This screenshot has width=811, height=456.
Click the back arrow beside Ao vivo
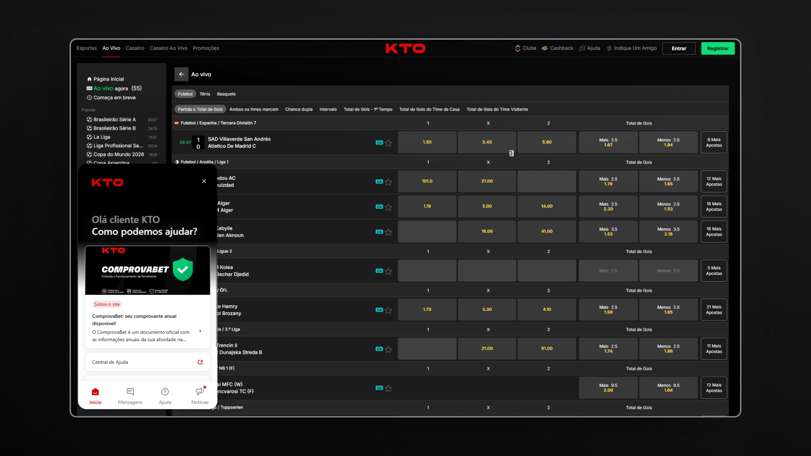[181, 74]
